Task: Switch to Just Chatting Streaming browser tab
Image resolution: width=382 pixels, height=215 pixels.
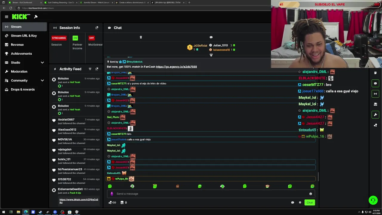Action: [61, 2]
